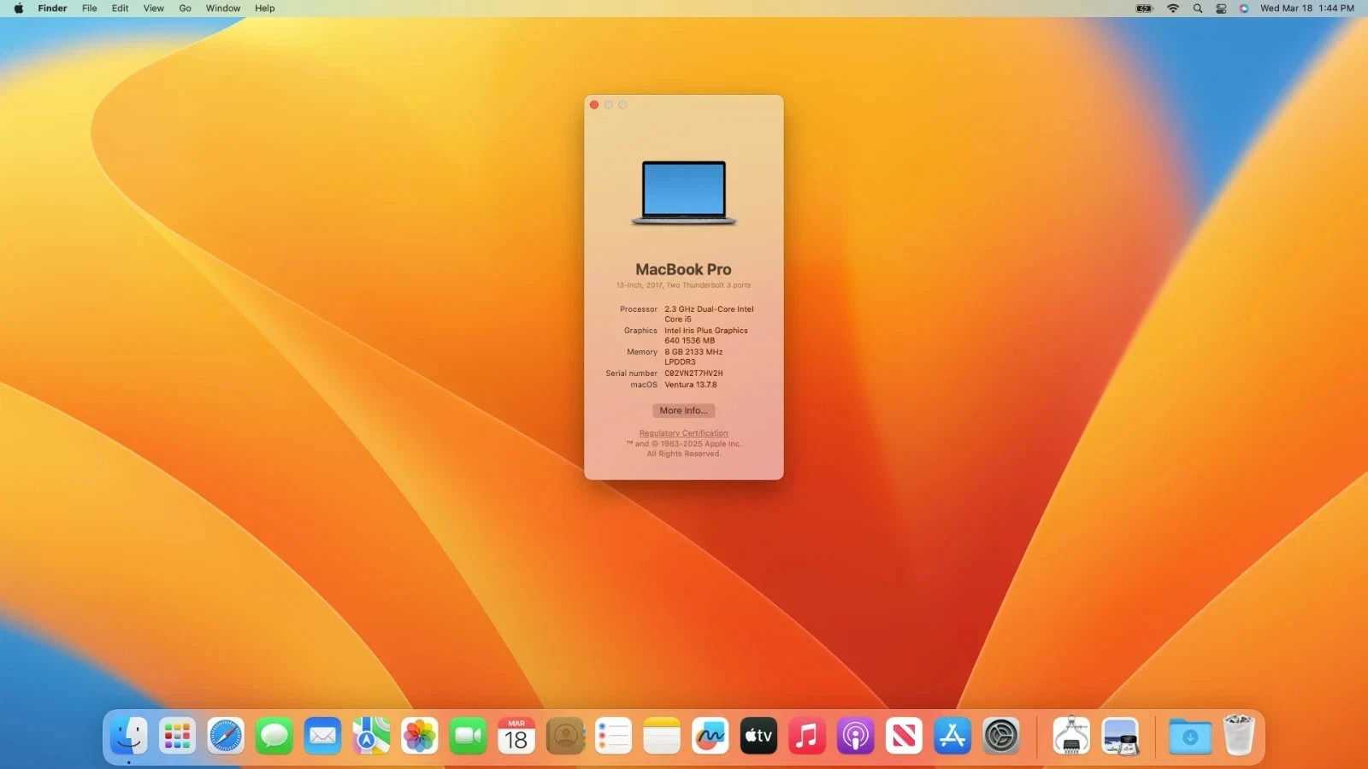The width and height of the screenshot is (1368, 769).
Task: Open Photos app in the Dock
Action: [420, 736]
